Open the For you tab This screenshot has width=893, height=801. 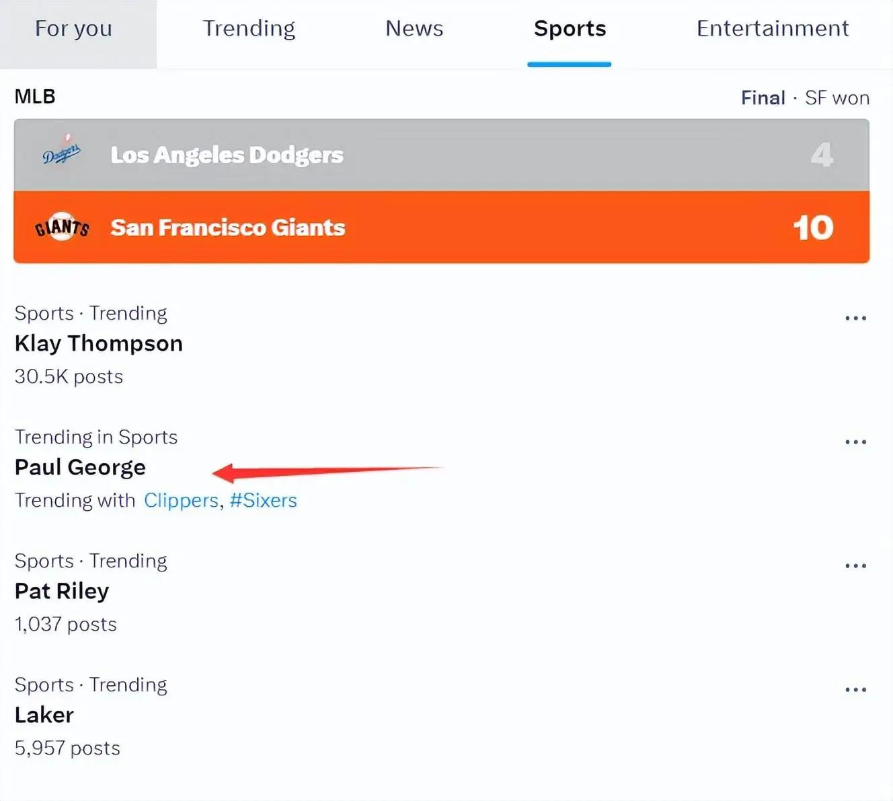pyautogui.click(x=74, y=29)
